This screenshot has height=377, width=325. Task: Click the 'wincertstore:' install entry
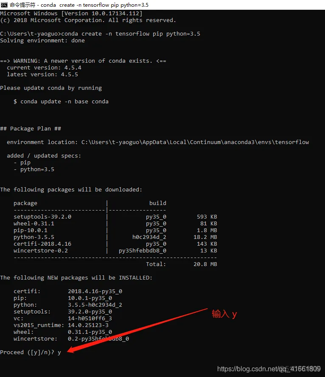tap(36, 339)
